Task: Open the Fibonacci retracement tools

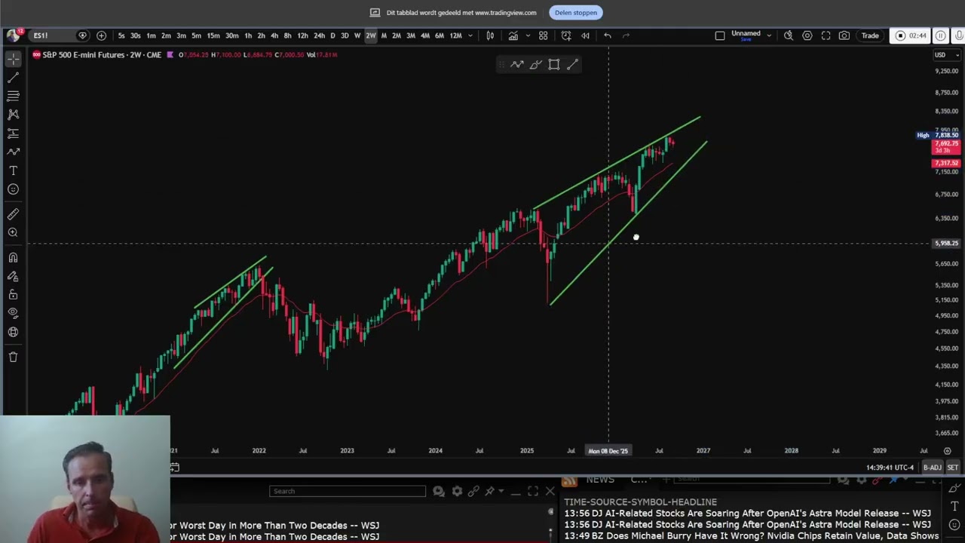Action: 13,96
